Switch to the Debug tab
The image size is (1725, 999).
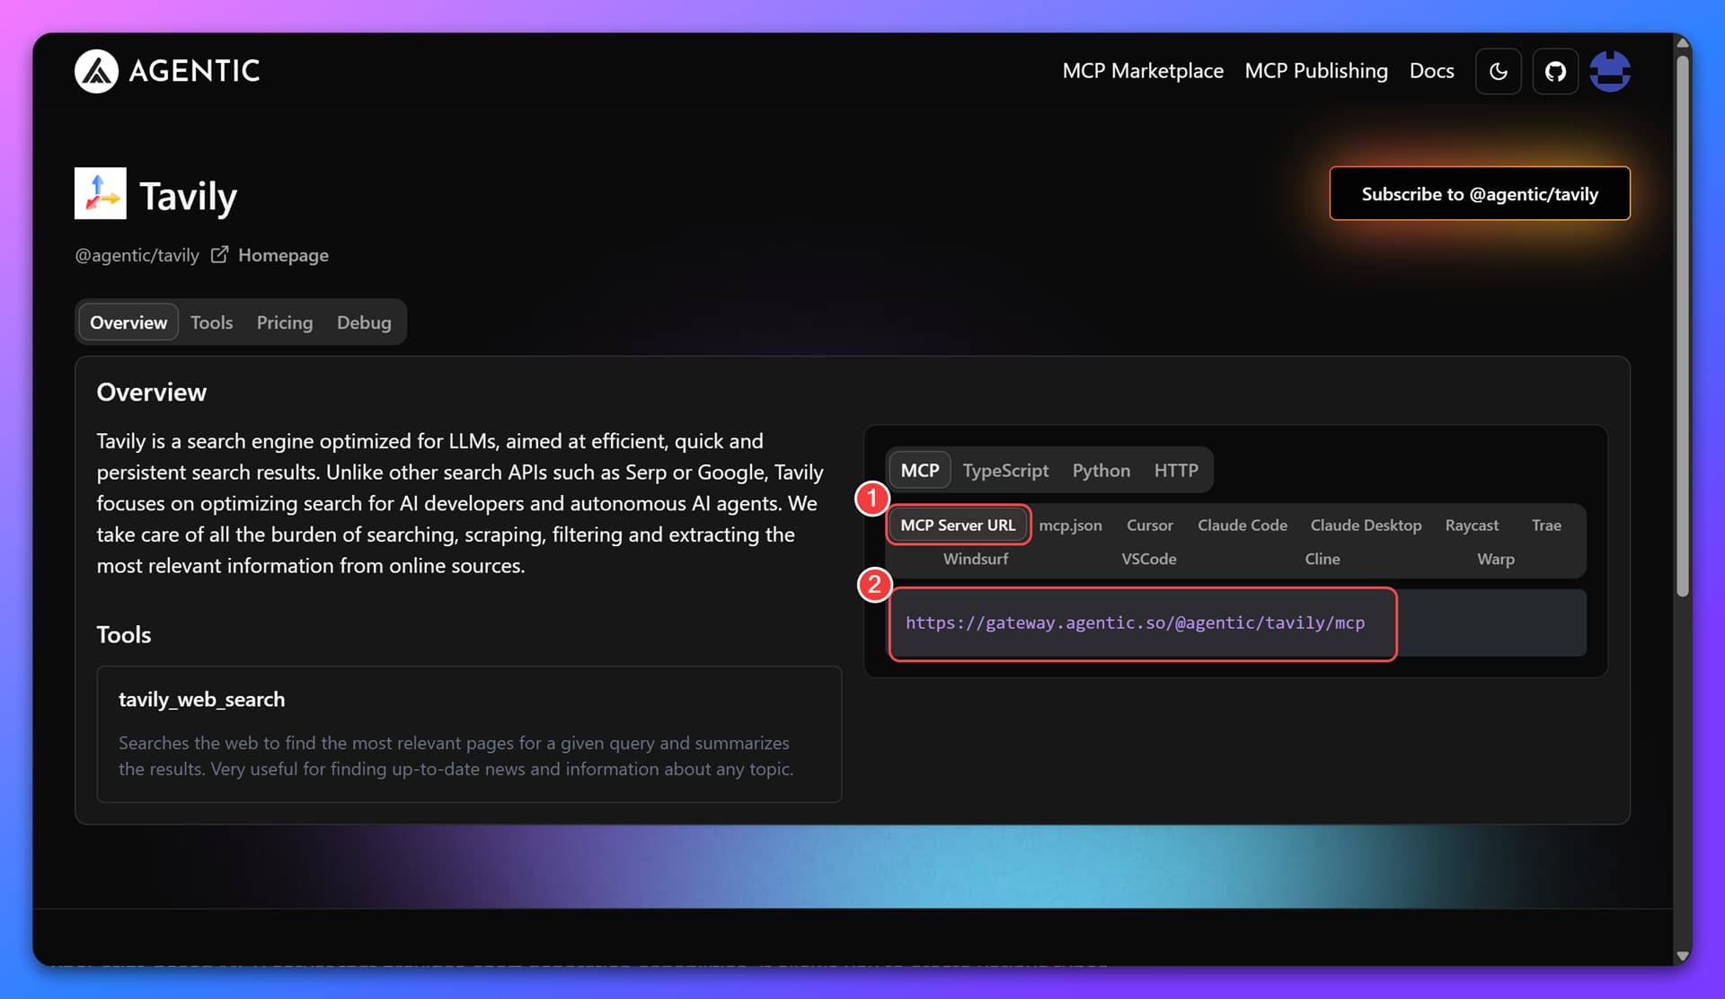click(x=363, y=322)
